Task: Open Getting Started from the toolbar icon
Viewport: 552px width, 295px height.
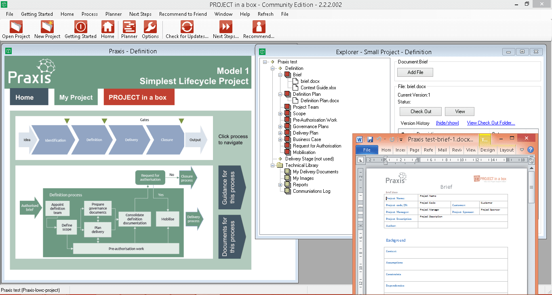Action: (80, 27)
